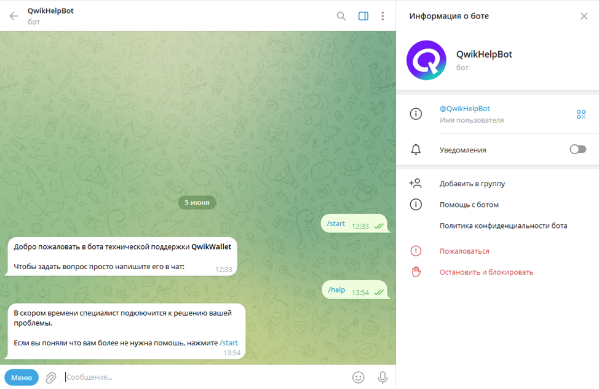
Task: Click the red hand block icon
Action: 416,272
